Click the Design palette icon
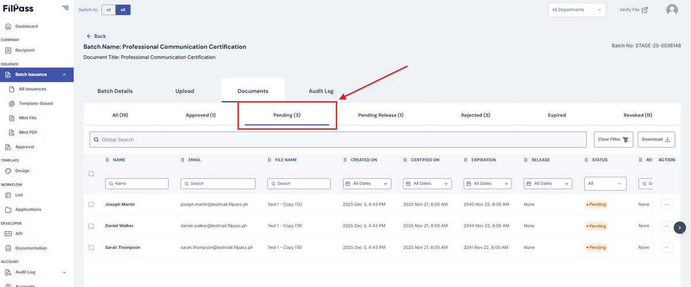Viewport: 691px width, 287px height. pyautogui.click(x=8, y=171)
